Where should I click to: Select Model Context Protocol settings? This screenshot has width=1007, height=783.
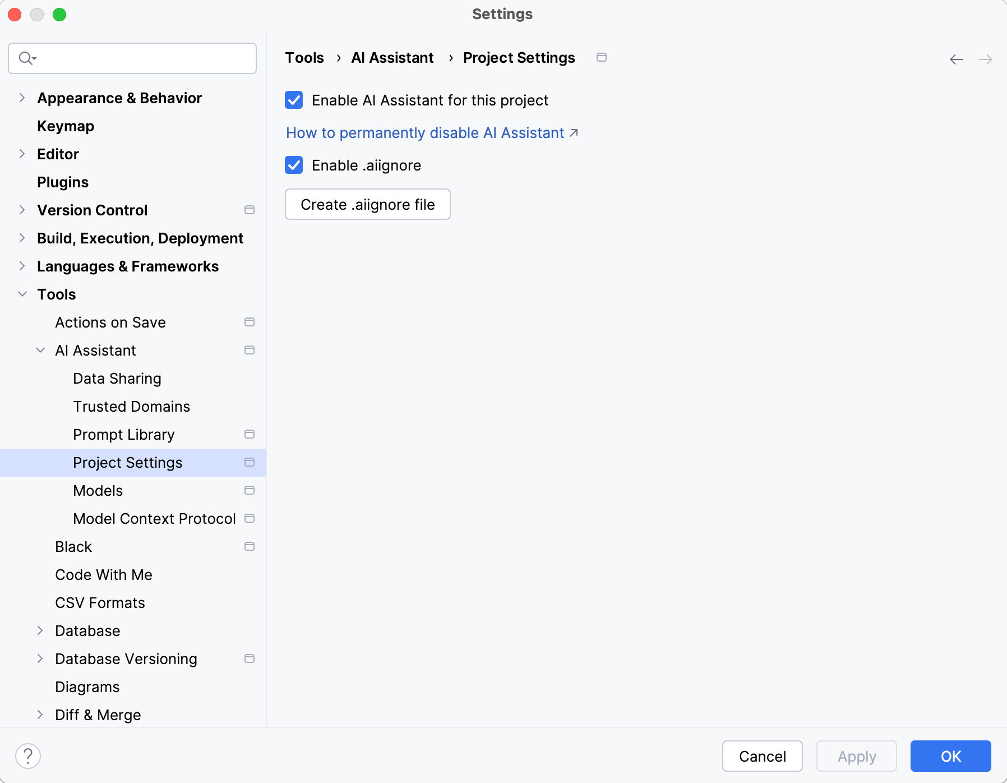(x=154, y=519)
